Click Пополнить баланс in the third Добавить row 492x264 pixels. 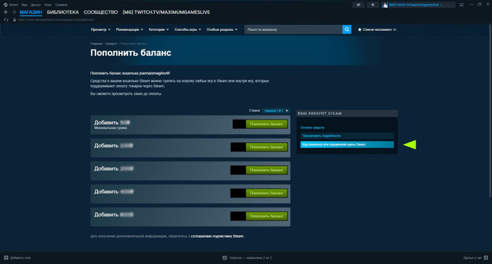(266, 170)
